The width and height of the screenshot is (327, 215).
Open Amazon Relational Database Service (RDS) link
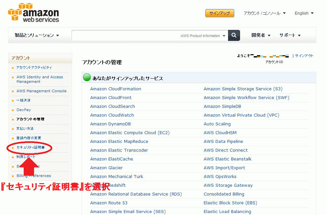(136, 194)
